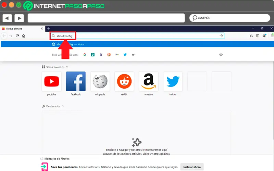Click the Instalar ahora button
This screenshot has width=274, height=171.
[x=192, y=167]
